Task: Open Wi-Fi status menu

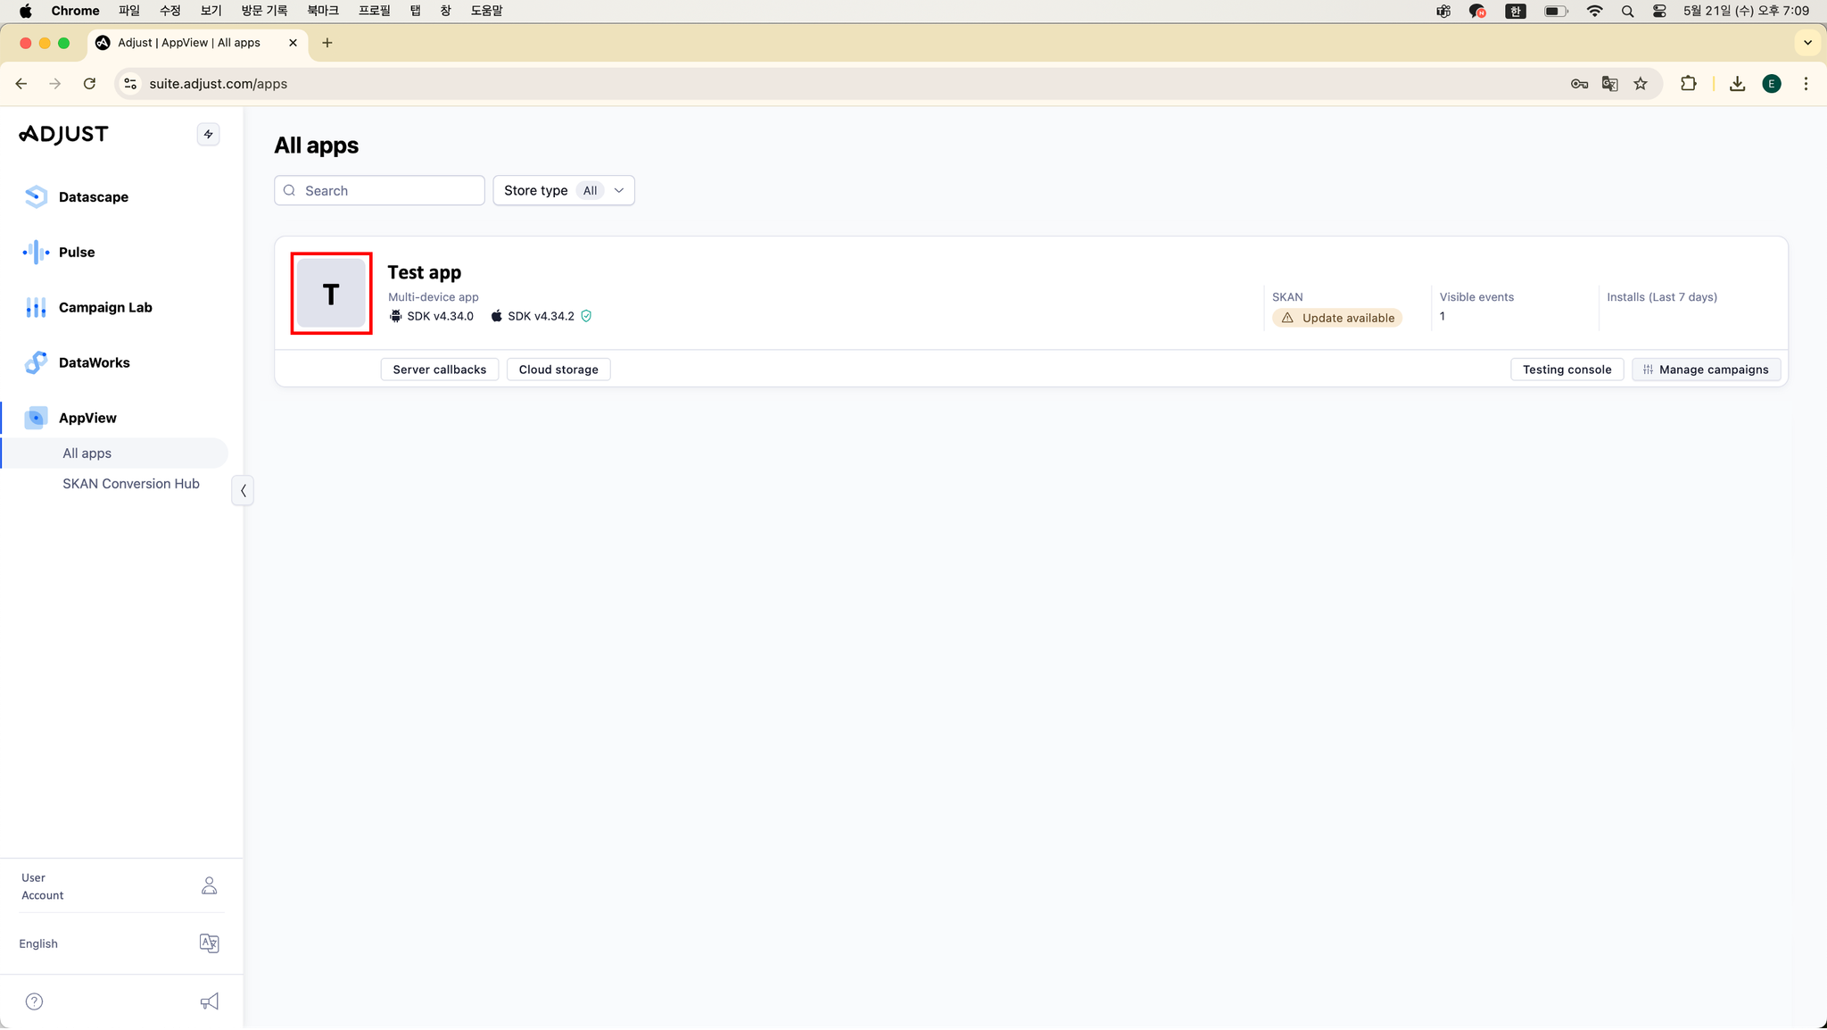Action: pyautogui.click(x=1594, y=11)
